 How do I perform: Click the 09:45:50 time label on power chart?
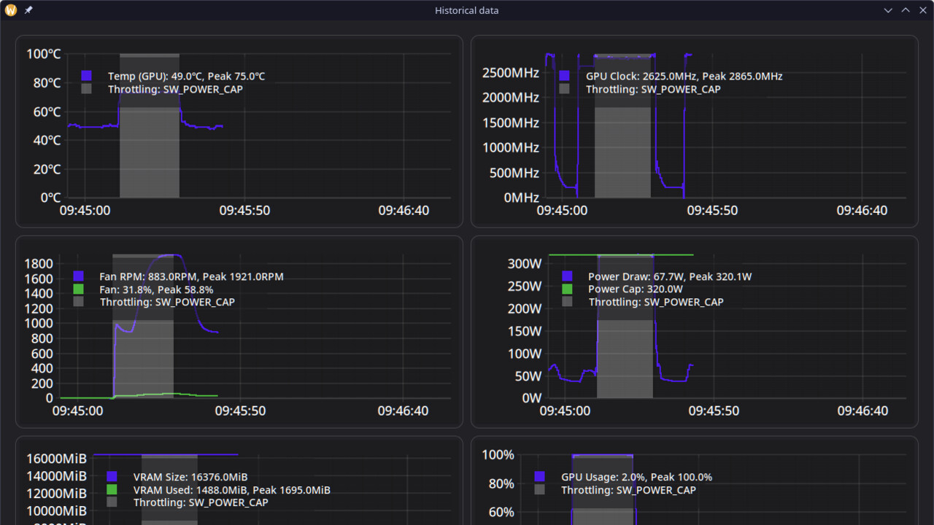[x=714, y=411]
